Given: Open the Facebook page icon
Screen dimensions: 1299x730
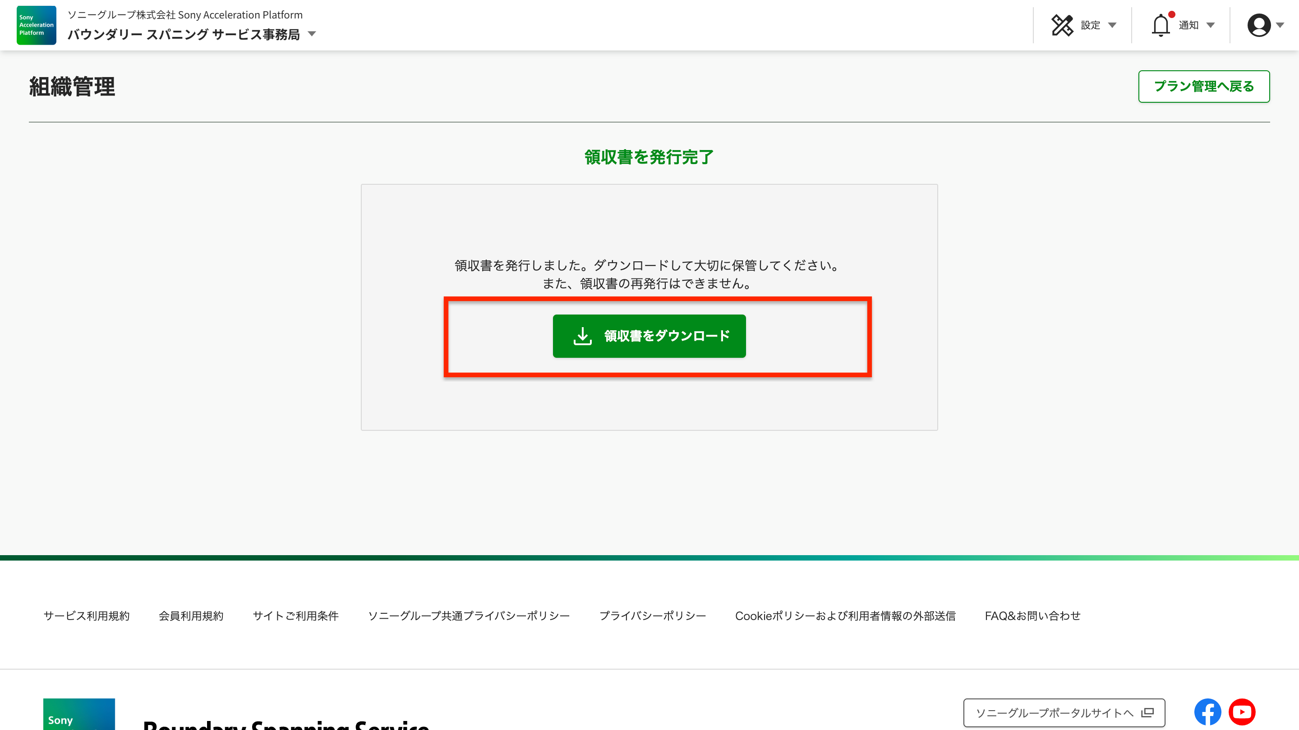Looking at the screenshot, I should [1207, 712].
